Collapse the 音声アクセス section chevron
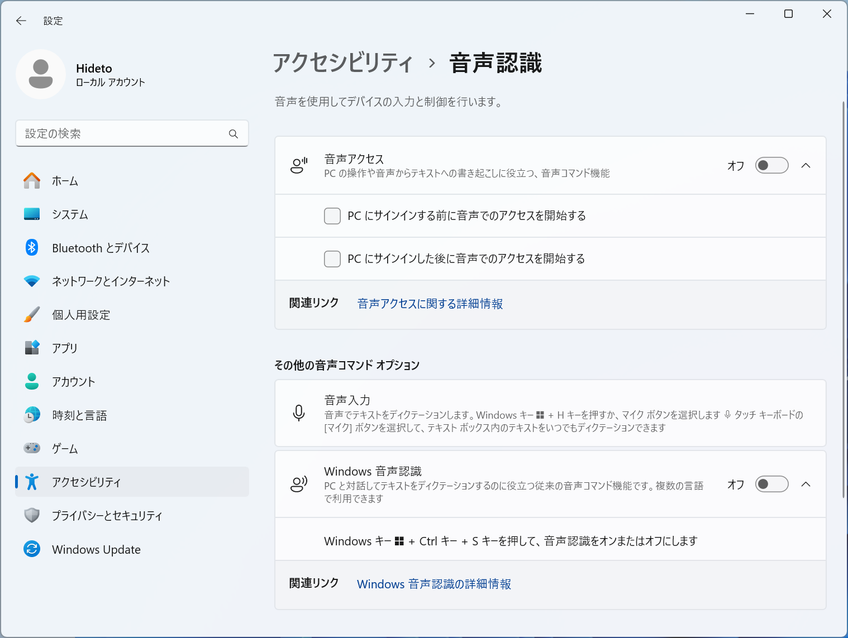Screen dimensions: 848x638 (x=806, y=165)
